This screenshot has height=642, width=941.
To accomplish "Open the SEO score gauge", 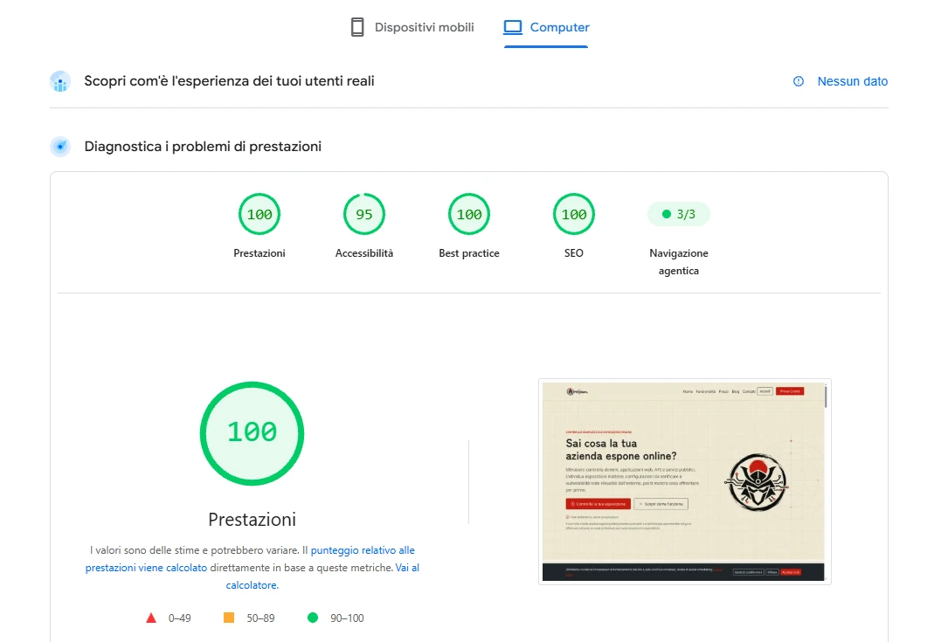I will point(574,214).
